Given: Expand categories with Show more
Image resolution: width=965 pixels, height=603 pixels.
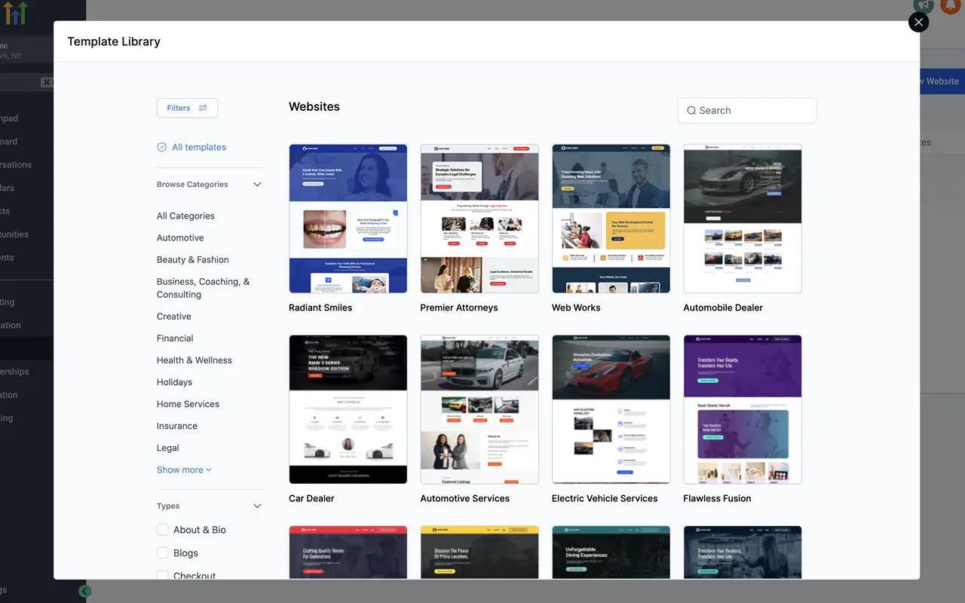Looking at the screenshot, I should (184, 470).
